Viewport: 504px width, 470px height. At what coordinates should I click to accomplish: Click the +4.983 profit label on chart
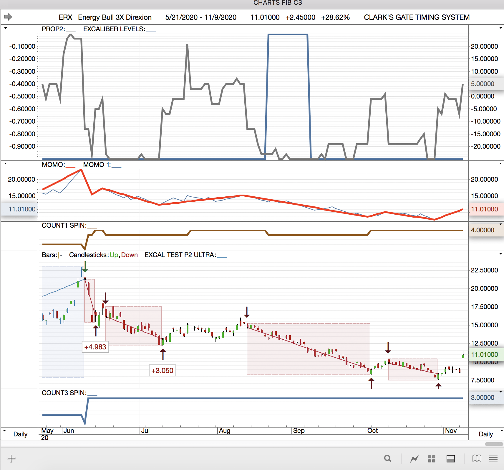point(95,347)
